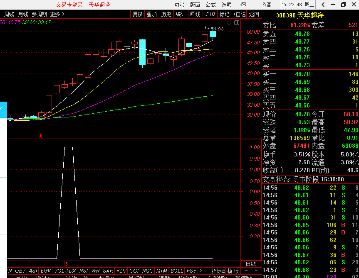
Task: Click the square icon above chart corner
Action: pyautogui.click(x=235, y=22)
